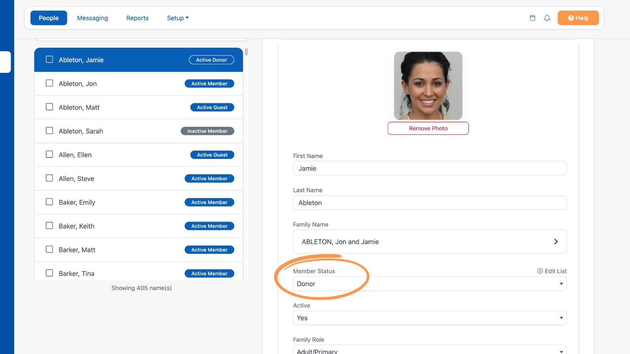Click the people list scrollbar
Viewport: 630px width, 354px height.
pyautogui.click(x=246, y=52)
